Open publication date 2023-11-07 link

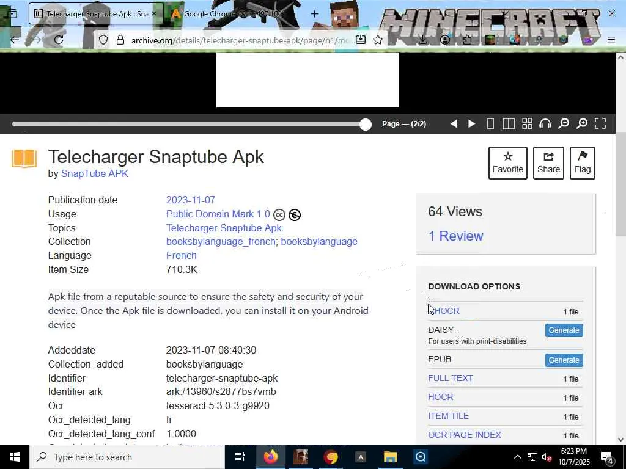[191, 200]
